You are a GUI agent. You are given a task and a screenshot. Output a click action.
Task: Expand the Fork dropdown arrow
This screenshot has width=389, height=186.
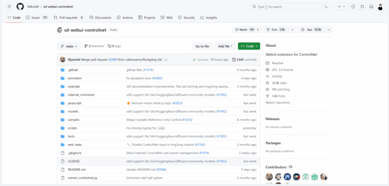[x=293, y=30]
